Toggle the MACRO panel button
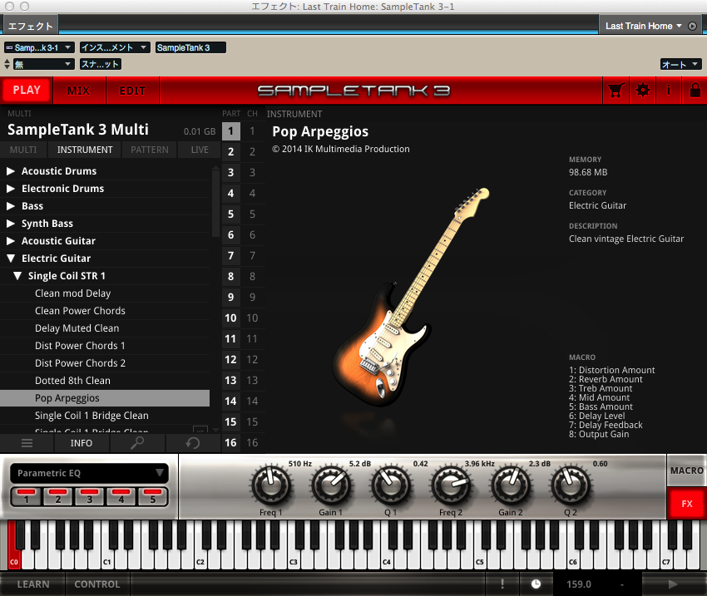Image resolution: width=707 pixels, height=596 pixels. tap(687, 470)
